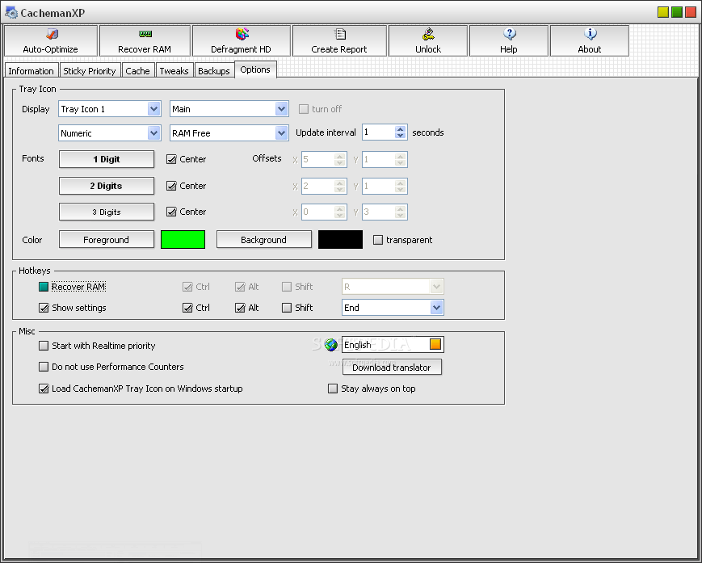Click the 2 Digits font button
Viewport: 702px width, 563px height.
[107, 186]
